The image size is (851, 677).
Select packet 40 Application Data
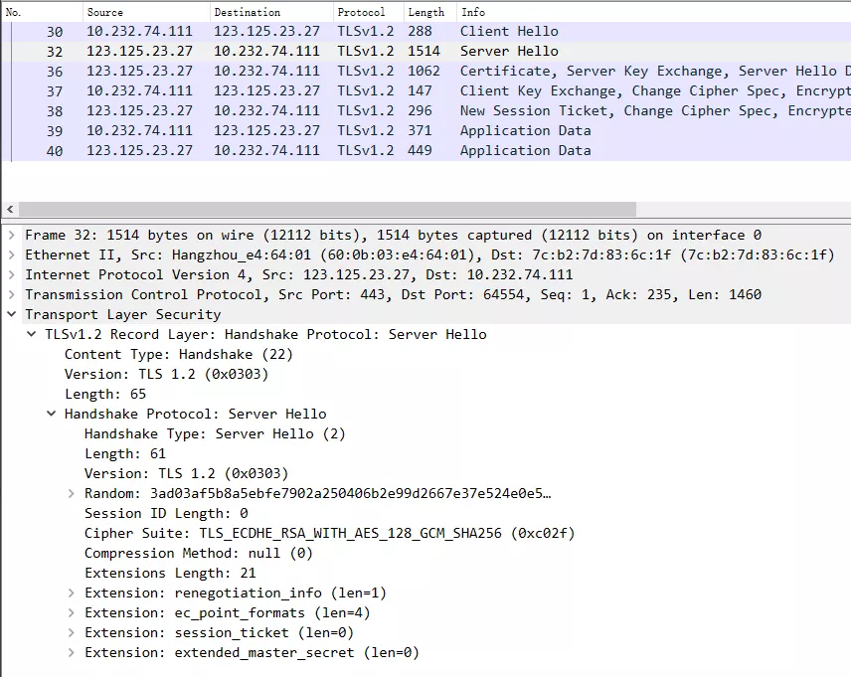click(426, 150)
